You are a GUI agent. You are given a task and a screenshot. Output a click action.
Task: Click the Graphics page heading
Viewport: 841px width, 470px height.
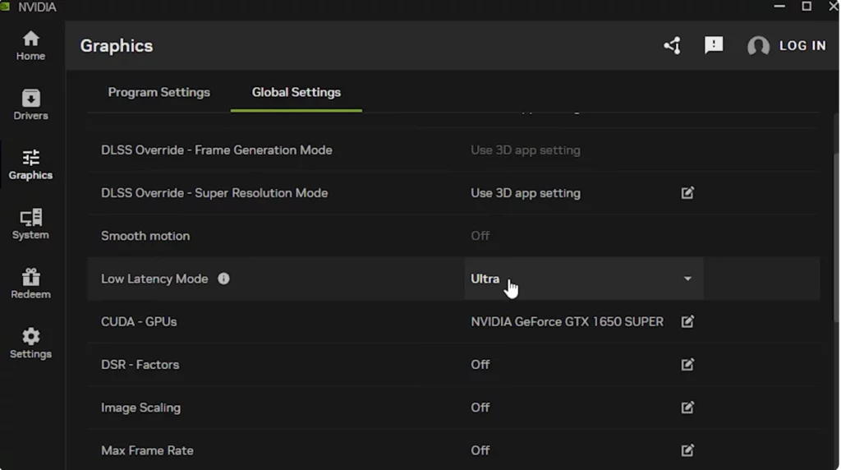(x=117, y=46)
